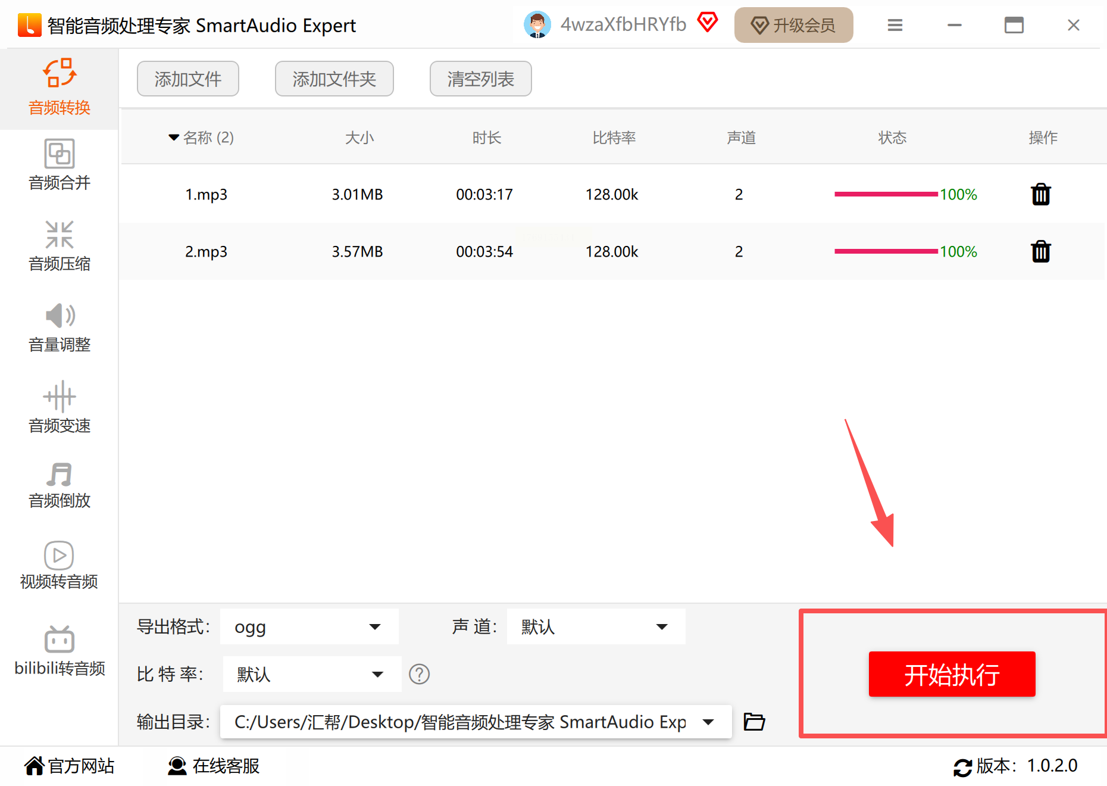
Task: Open the 音量调整 volume adjust module
Action: 60,327
